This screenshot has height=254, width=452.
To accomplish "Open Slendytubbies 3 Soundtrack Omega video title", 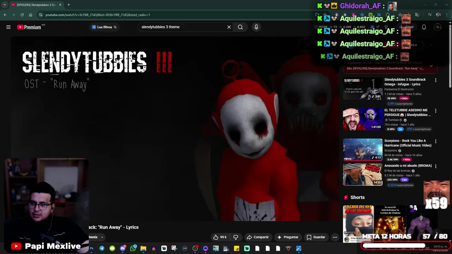I will coord(405,82).
